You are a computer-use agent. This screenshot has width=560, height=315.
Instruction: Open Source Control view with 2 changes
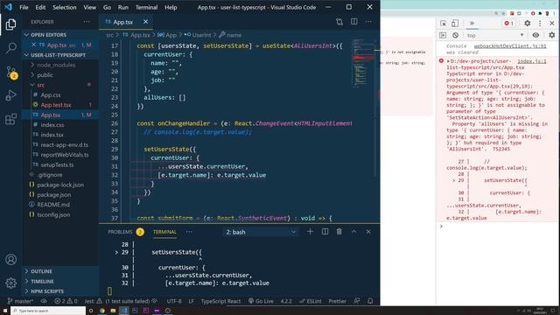11,72
